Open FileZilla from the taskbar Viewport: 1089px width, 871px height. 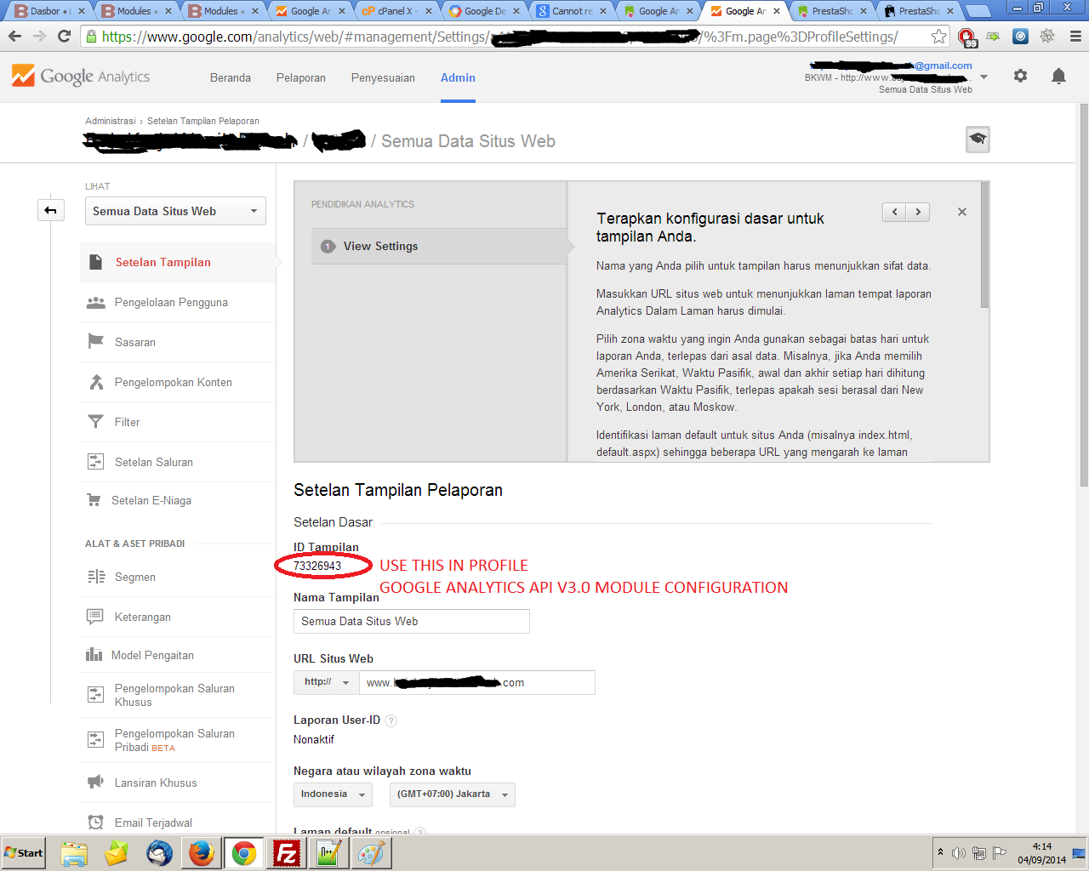coord(287,853)
